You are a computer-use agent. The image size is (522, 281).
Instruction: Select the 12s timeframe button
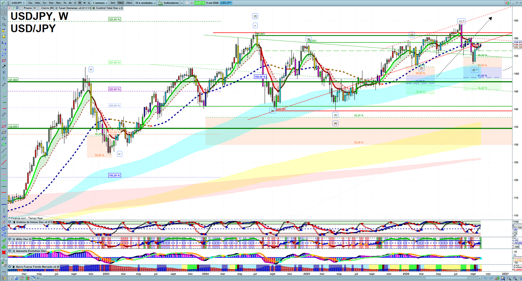(30, 3)
